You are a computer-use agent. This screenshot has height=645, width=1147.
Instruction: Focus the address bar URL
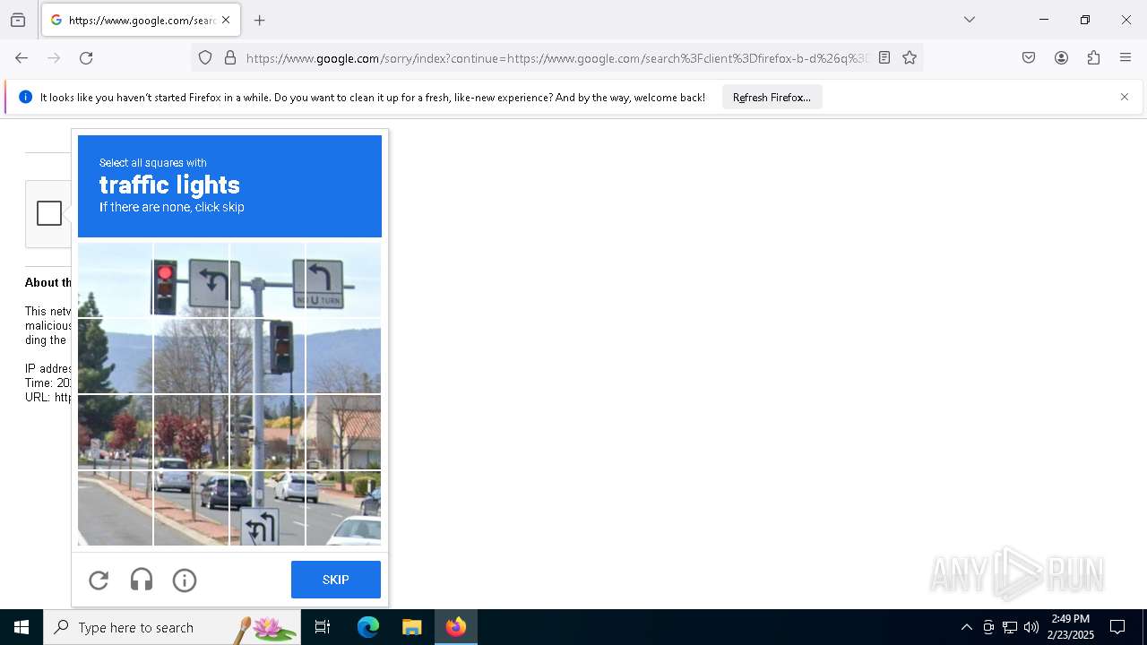[x=556, y=58]
